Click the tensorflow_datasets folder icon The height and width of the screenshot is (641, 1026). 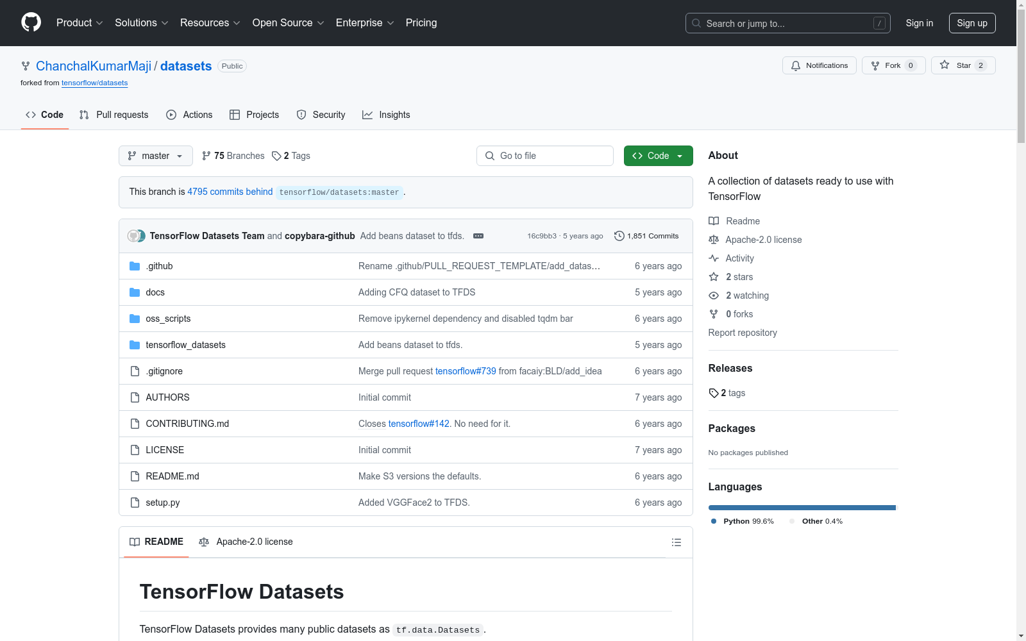point(135,345)
